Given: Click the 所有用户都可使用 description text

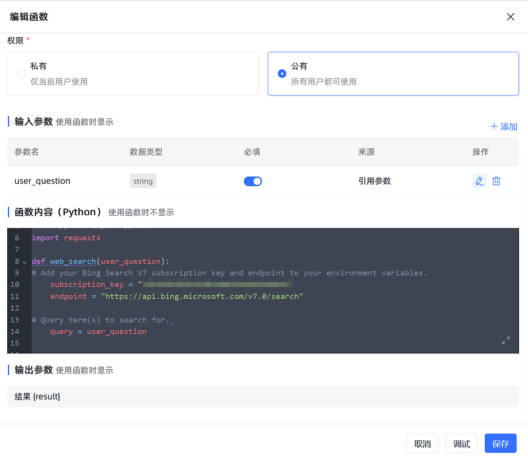Looking at the screenshot, I should 324,82.
